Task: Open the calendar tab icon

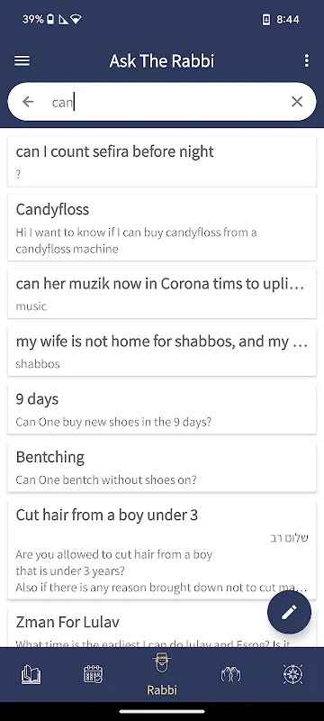Action: (94, 674)
